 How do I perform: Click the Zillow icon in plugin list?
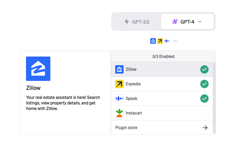pos(119,69)
